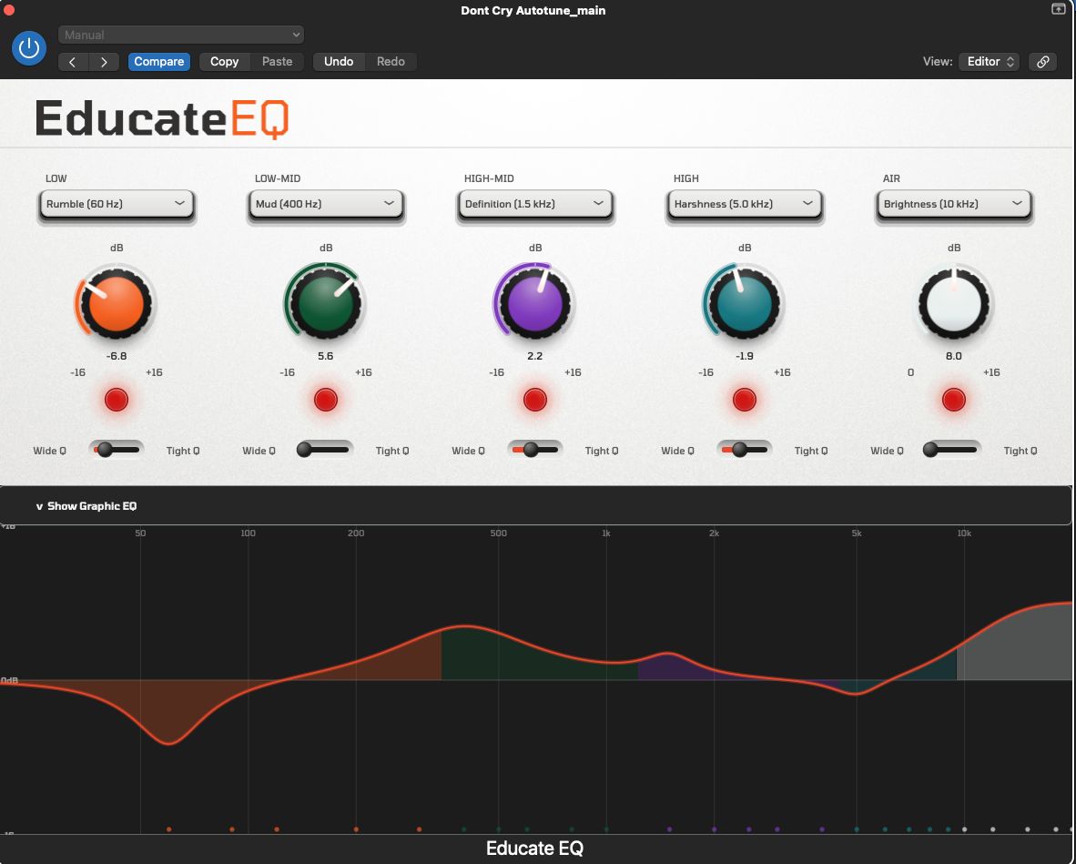Click the Copy button
1076x864 pixels.
pyautogui.click(x=225, y=62)
